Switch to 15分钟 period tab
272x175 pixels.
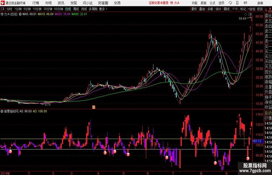[37, 9]
